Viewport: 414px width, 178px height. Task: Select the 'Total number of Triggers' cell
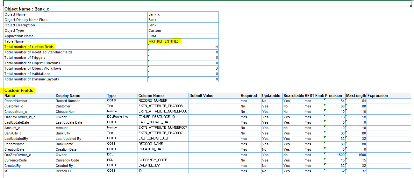pos(75,58)
